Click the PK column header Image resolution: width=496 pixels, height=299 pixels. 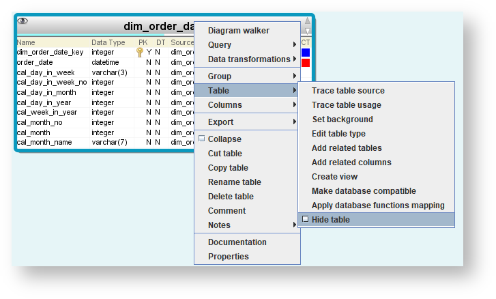click(143, 42)
